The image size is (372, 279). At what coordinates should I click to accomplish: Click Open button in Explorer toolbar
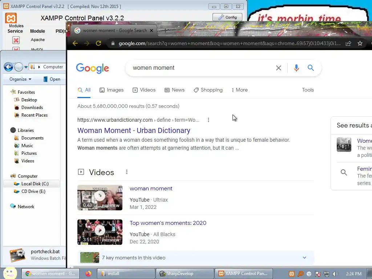point(52,79)
